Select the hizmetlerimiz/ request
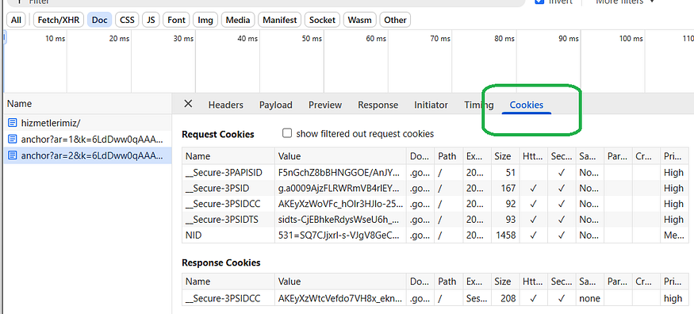 point(87,122)
